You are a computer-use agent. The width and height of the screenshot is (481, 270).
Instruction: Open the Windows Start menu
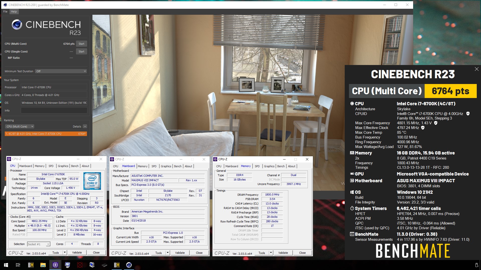6,265
